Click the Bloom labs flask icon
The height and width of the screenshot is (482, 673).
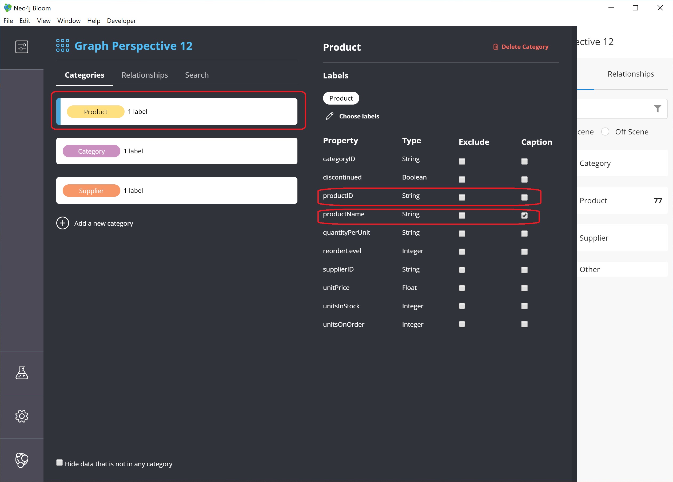[x=22, y=373]
